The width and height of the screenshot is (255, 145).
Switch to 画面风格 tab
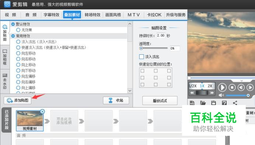pos(113,15)
